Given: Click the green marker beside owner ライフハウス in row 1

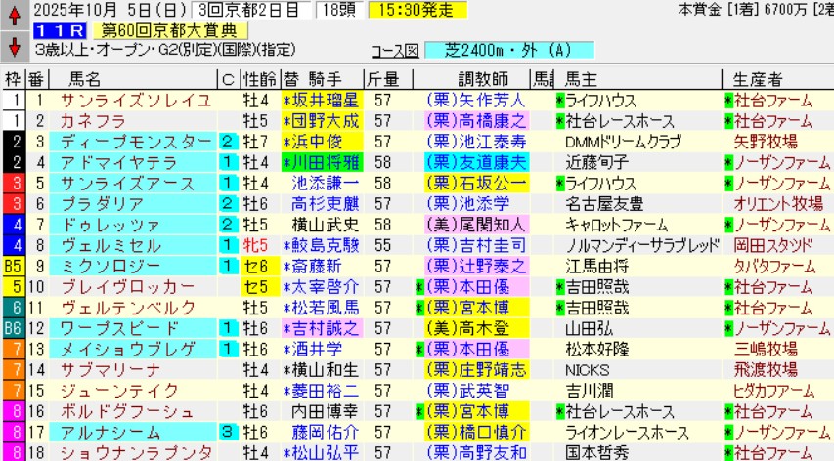Looking at the screenshot, I should tap(560, 101).
